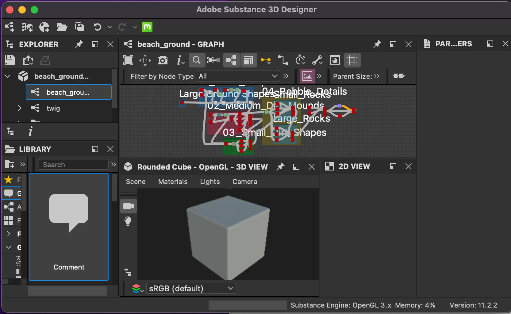Toggle the graph search magnifier

point(197,60)
